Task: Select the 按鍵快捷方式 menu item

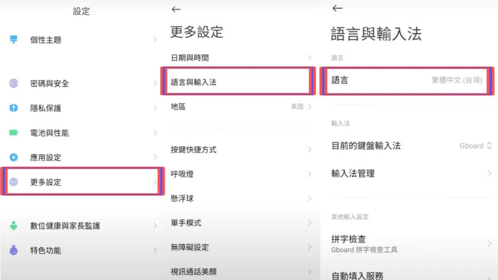Action: click(x=241, y=150)
